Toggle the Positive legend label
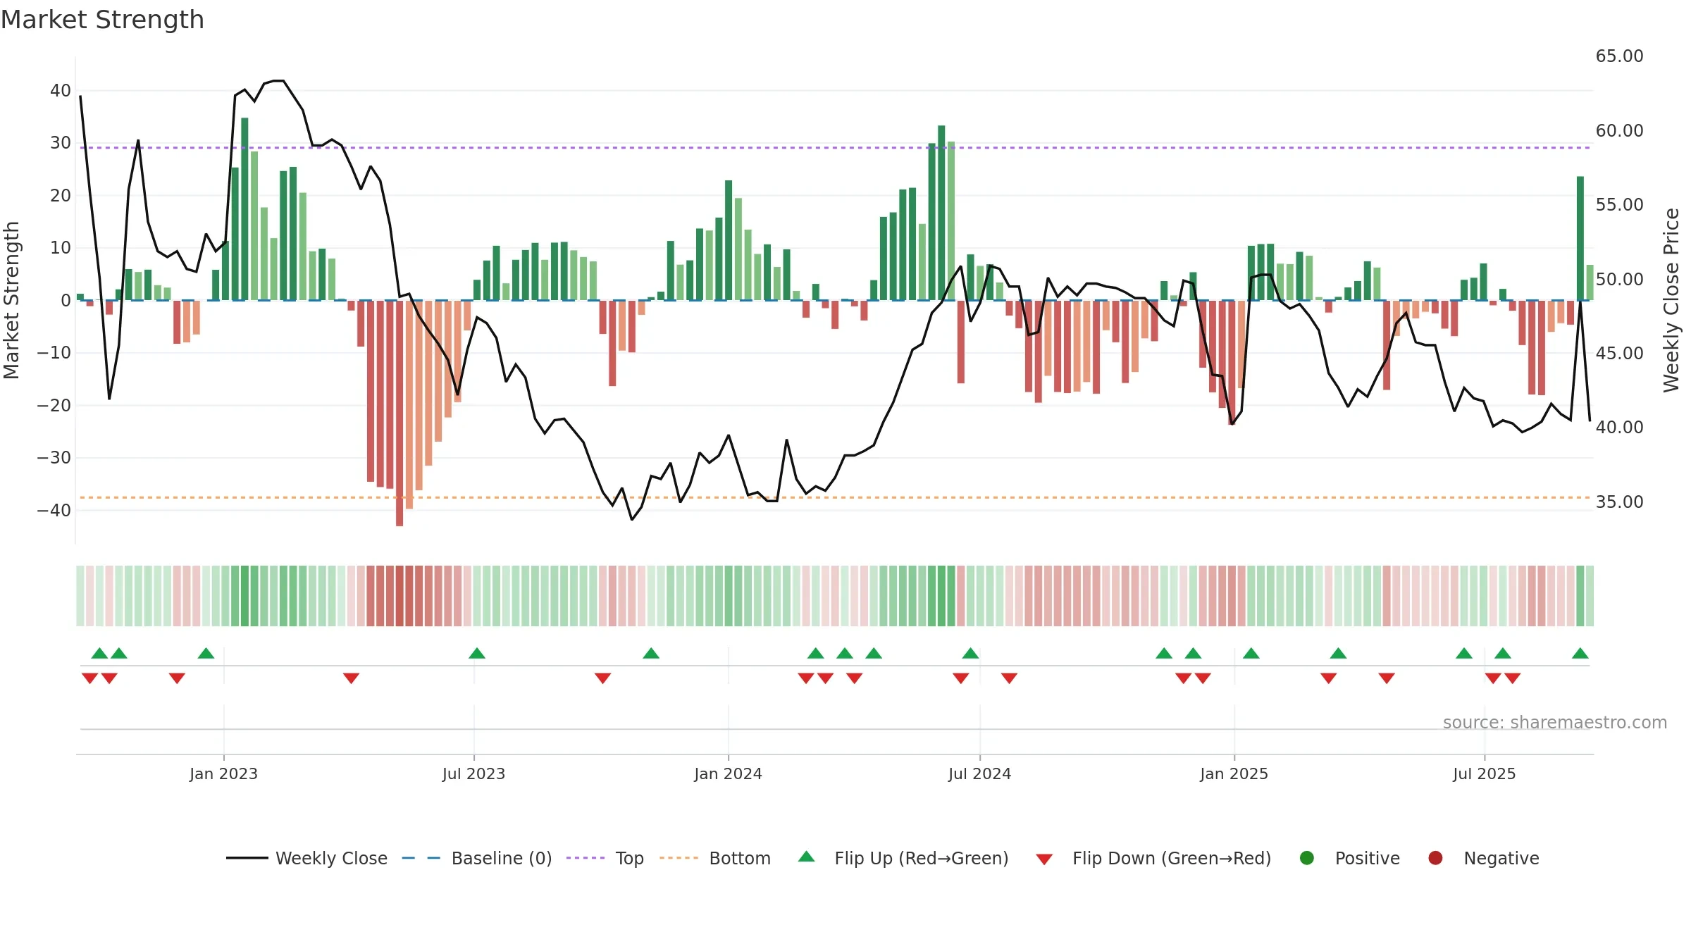Image resolution: width=1691 pixels, height=951 pixels. click(x=1368, y=858)
